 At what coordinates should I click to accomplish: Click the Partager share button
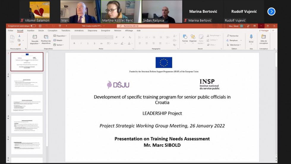coord(264,31)
